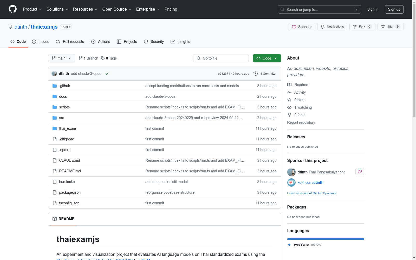Viewport: 416px width, 260px height.
Task: Click the bun.lockb file icon
Action: [55, 182]
